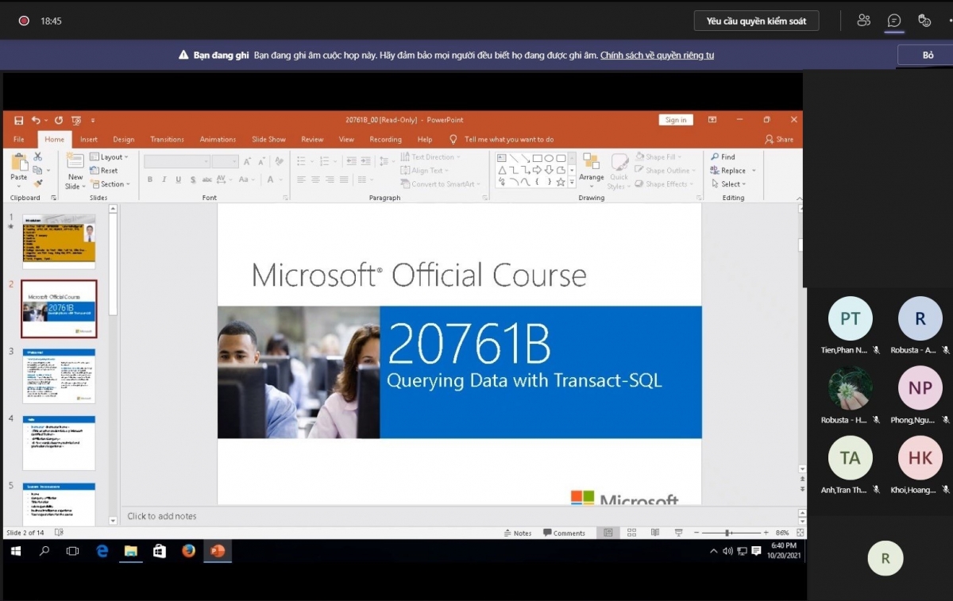This screenshot has width=953, height=601.
Task: Click Ribbon Display Options icon in title bar
Action: point(712,120)
